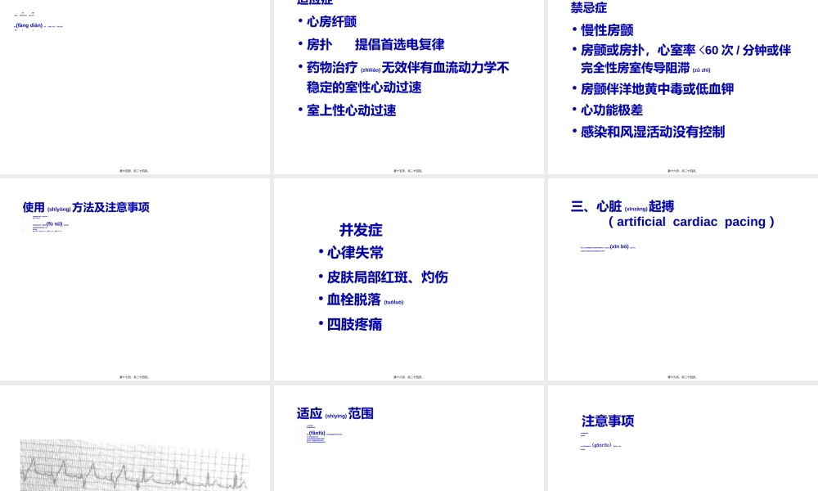Click the heading 三、心脏起搏
Viewport: 818px width, 491px height.
pyautogui.click(x=622, y=206)
